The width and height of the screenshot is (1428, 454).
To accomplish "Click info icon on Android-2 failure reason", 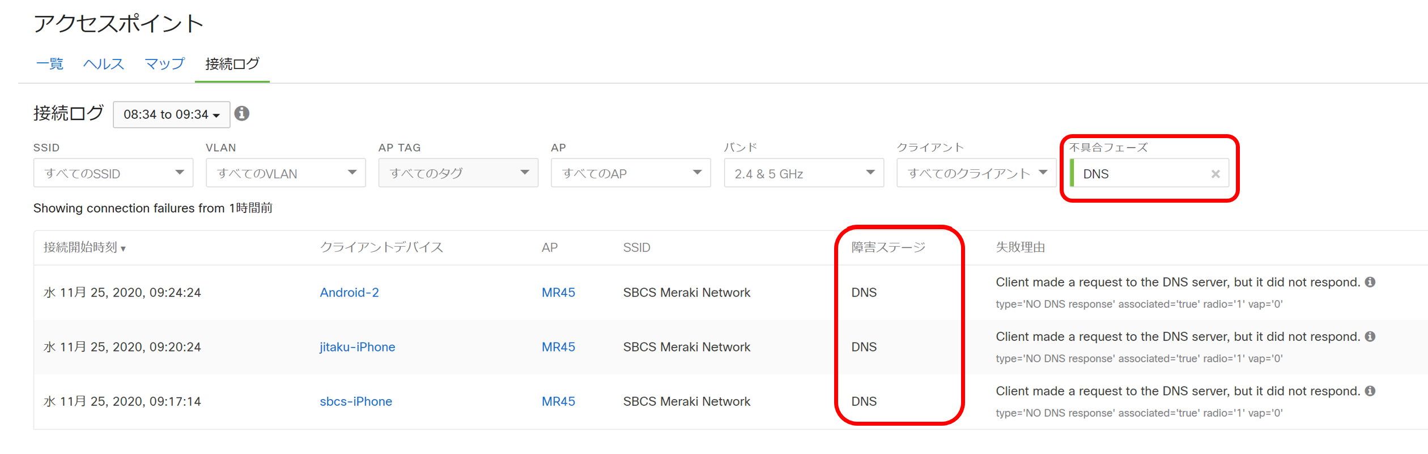I will (1370, 282).
